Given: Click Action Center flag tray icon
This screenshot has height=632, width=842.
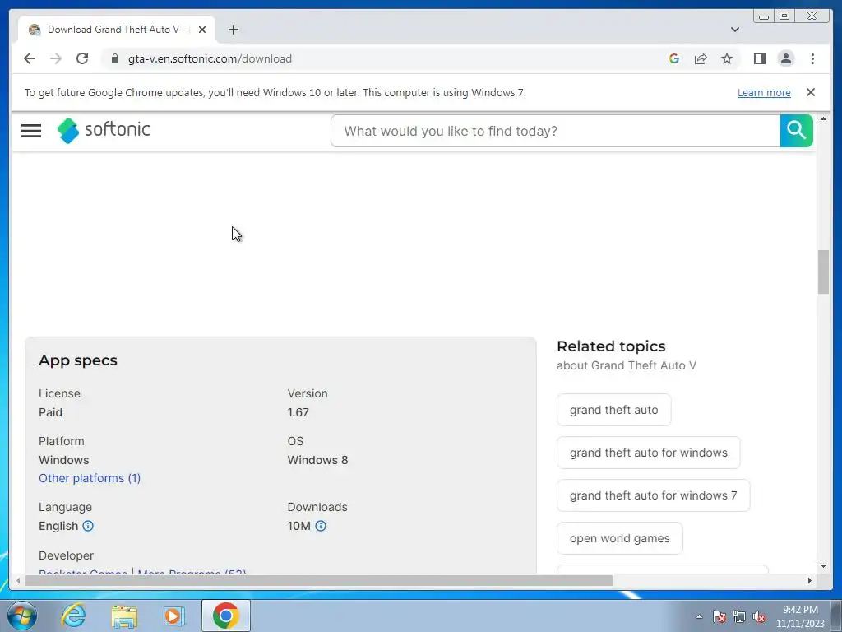Looking at the screenshot, I should [719, 616].
